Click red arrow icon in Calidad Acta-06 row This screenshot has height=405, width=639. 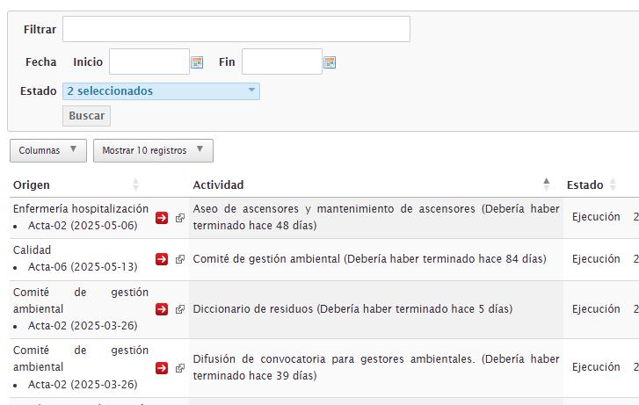pyautogui.click(x=162, y=259)
